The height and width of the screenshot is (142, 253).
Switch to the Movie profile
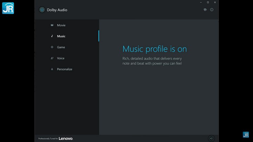coord(61,25)
